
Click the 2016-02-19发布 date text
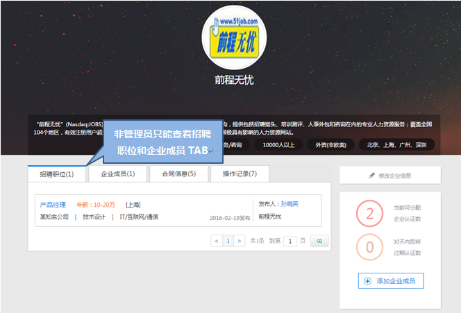pos(230,218)
